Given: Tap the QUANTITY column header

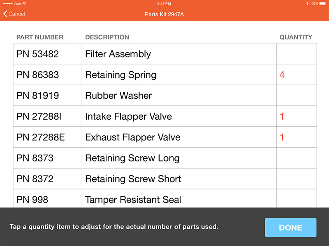Looking at the screenshot, I should pyautogui.click(x=296, y=37).
